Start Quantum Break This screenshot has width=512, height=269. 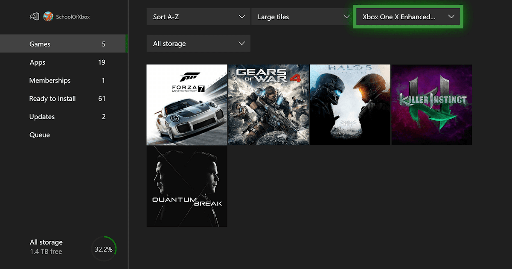click(186, 186)
